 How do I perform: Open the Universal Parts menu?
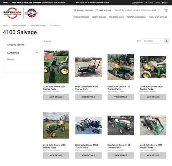pyautogui.click(x=116, y=17)
